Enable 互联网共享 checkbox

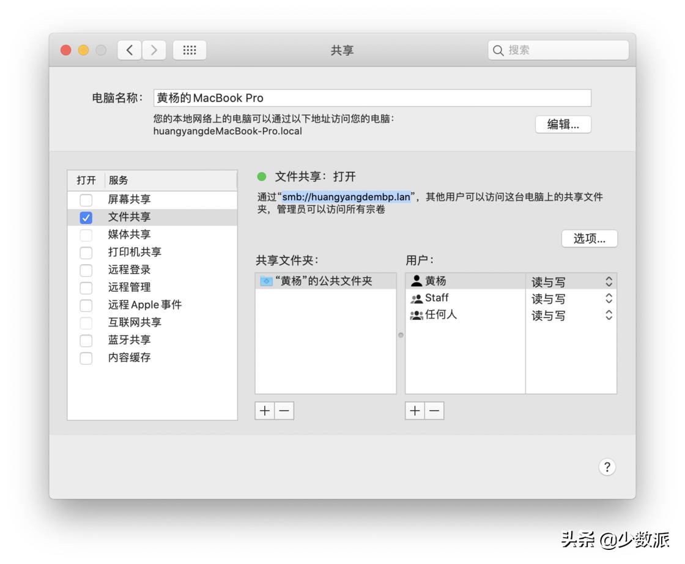(85, 322)
